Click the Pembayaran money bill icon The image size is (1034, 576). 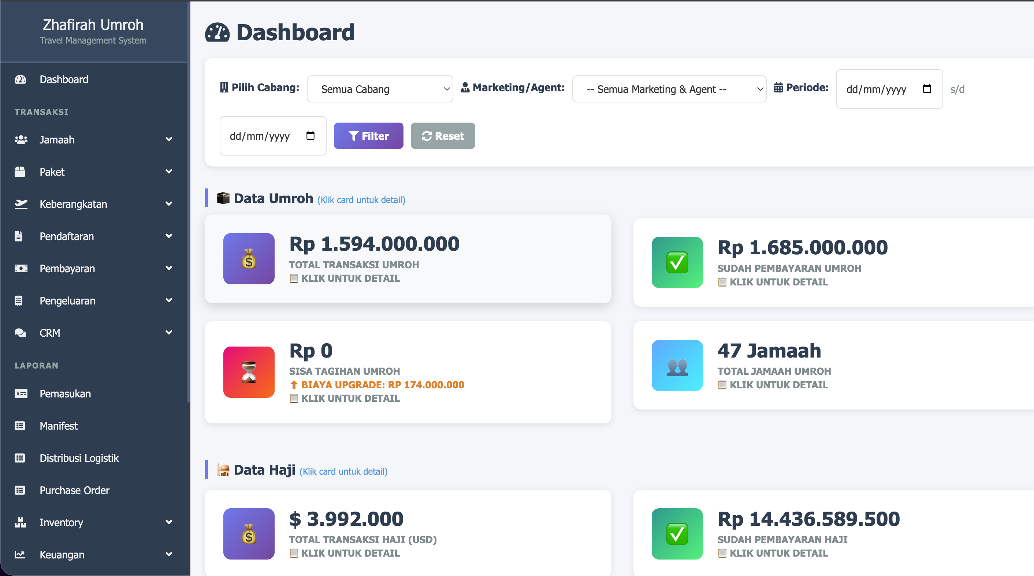(x=21, y=268)
